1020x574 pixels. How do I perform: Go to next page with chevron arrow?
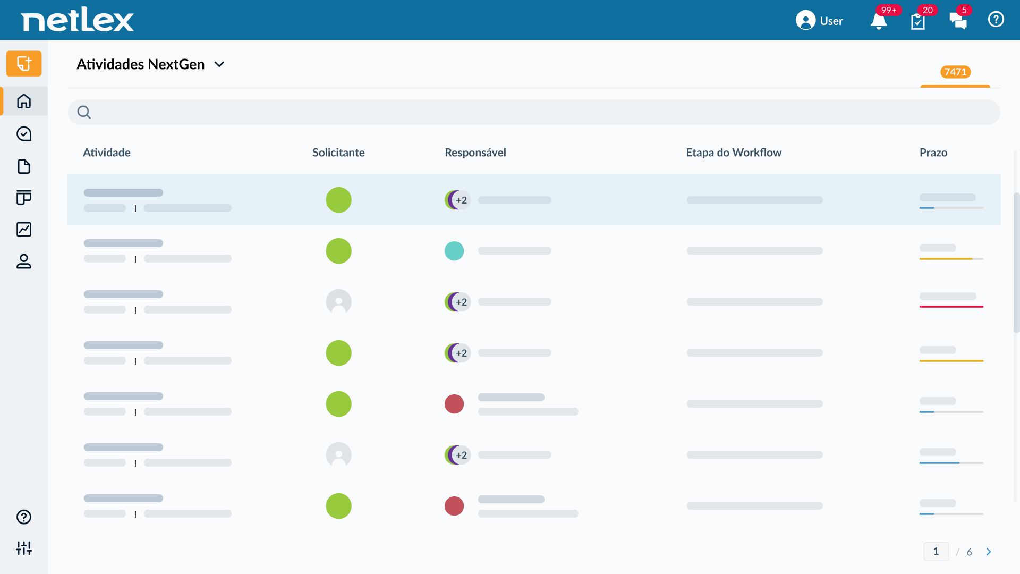[989, 552]
